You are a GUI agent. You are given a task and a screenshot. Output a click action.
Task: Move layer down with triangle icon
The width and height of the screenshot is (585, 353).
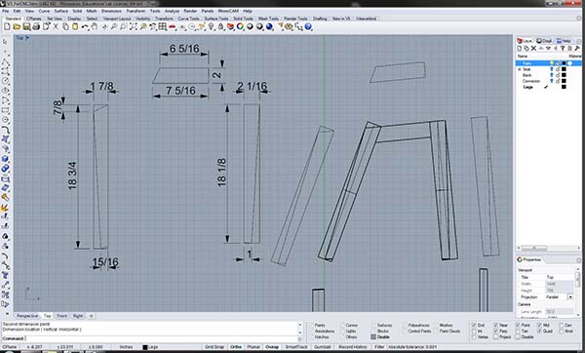pyautogui.click(x=548, y=49)
